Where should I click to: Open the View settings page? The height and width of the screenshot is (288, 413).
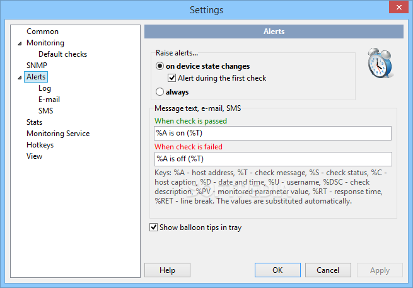[34, 156]
